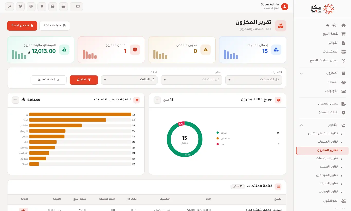Click the cart icon beside نقطة البيع
Screen dimensions: 351x211
(344, 34)
